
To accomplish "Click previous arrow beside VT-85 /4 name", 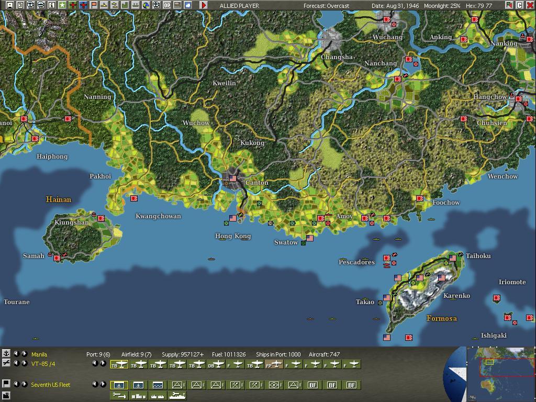I will (16, 363).
